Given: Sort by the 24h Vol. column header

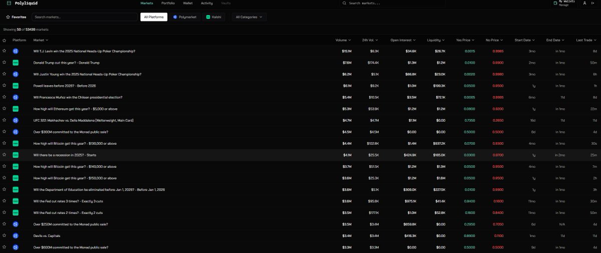Looking at the screenshot, I should click(x=371, y=40).
